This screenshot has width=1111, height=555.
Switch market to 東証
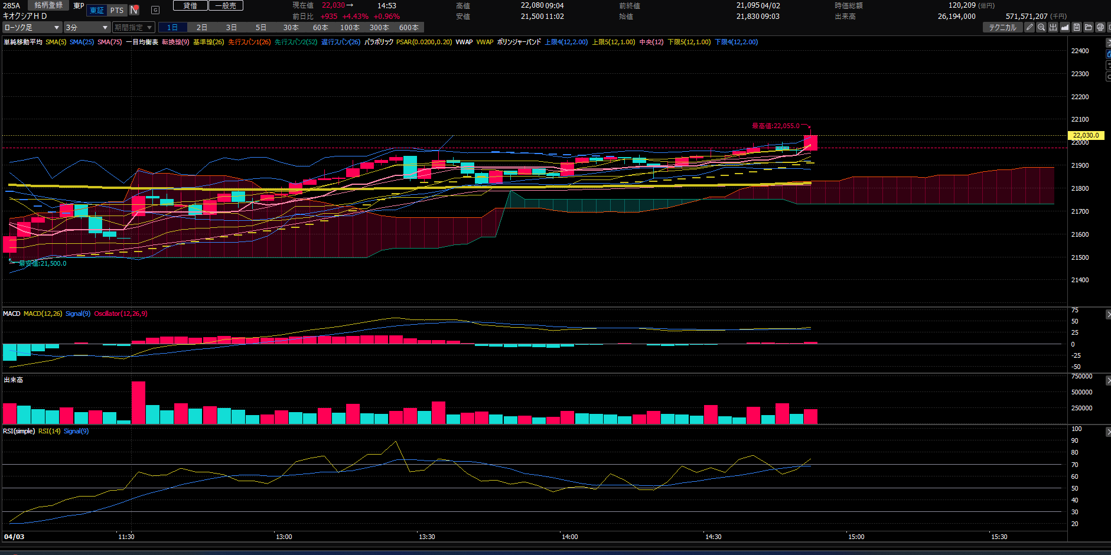(x=97, y=10)
